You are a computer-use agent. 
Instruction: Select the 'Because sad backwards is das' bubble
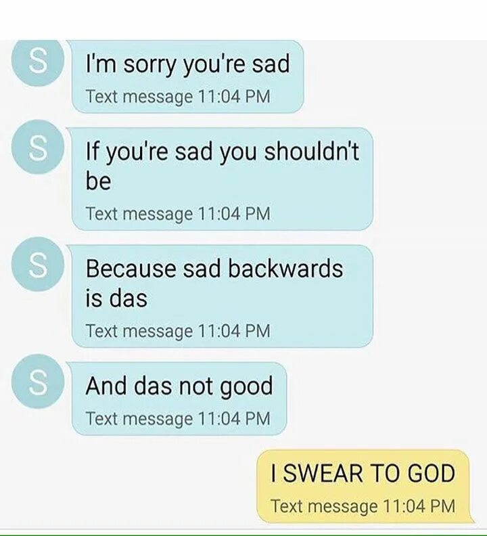222,296
